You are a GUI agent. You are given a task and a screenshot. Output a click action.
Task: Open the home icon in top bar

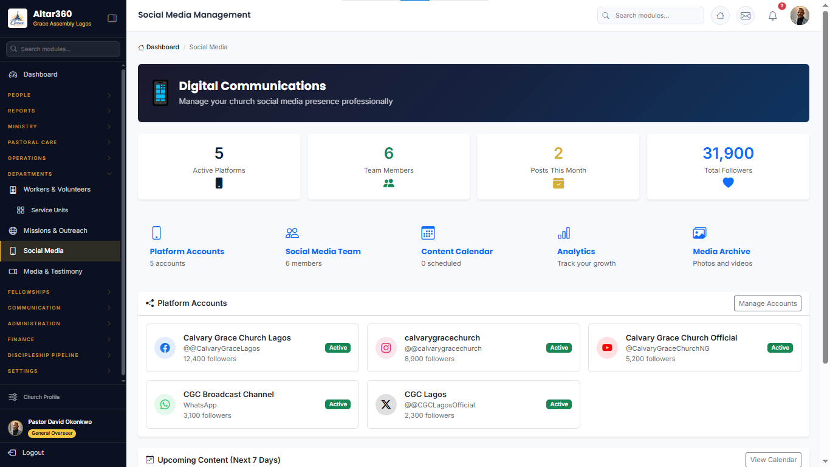pyautogui.click(x=720, y=16)
